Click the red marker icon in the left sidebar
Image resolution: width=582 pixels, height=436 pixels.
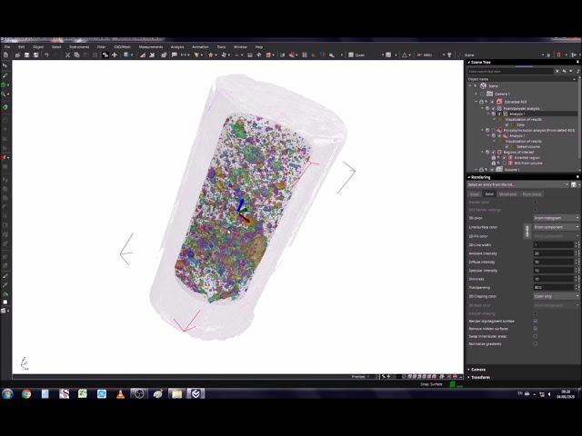4,158
